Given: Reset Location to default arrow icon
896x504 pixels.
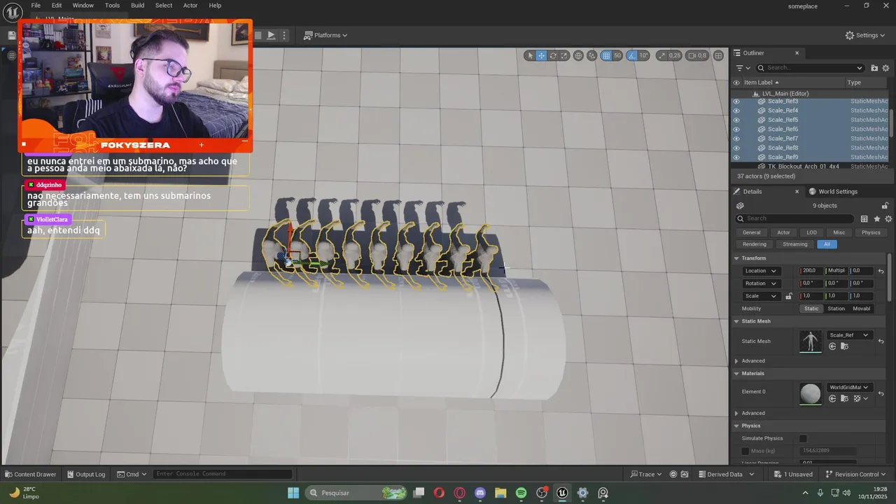Looking at the screenshot, I should 881,271.
